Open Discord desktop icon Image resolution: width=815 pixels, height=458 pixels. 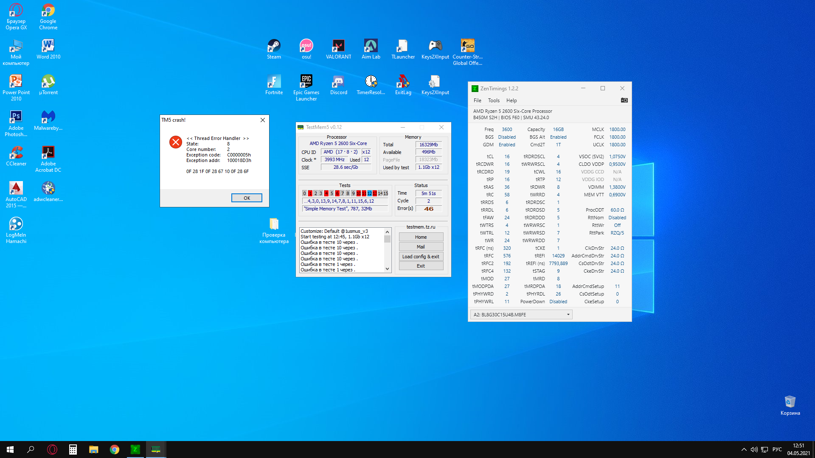coord(338,85)
